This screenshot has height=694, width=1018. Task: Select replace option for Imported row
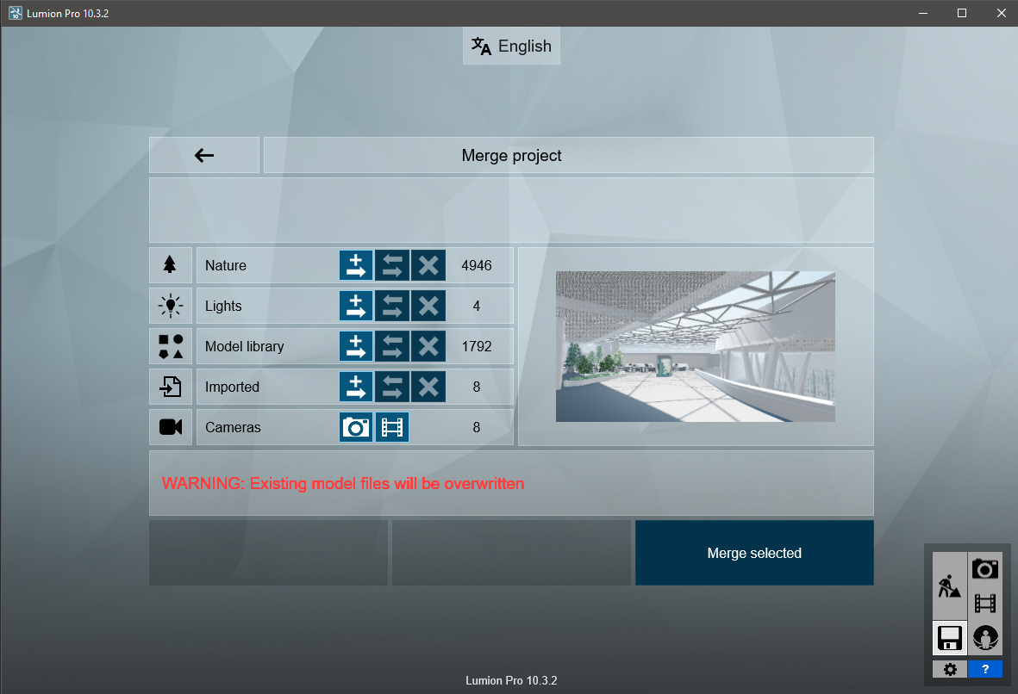pyautogui.click(x=392, y=387)
